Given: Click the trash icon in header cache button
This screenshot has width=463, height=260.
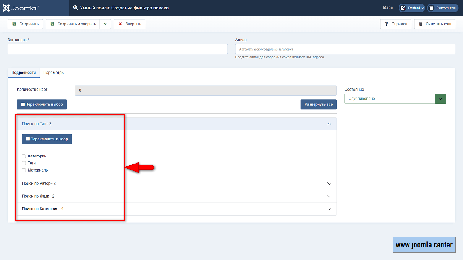Looking at the screenshot, I should tap(431, 8).
